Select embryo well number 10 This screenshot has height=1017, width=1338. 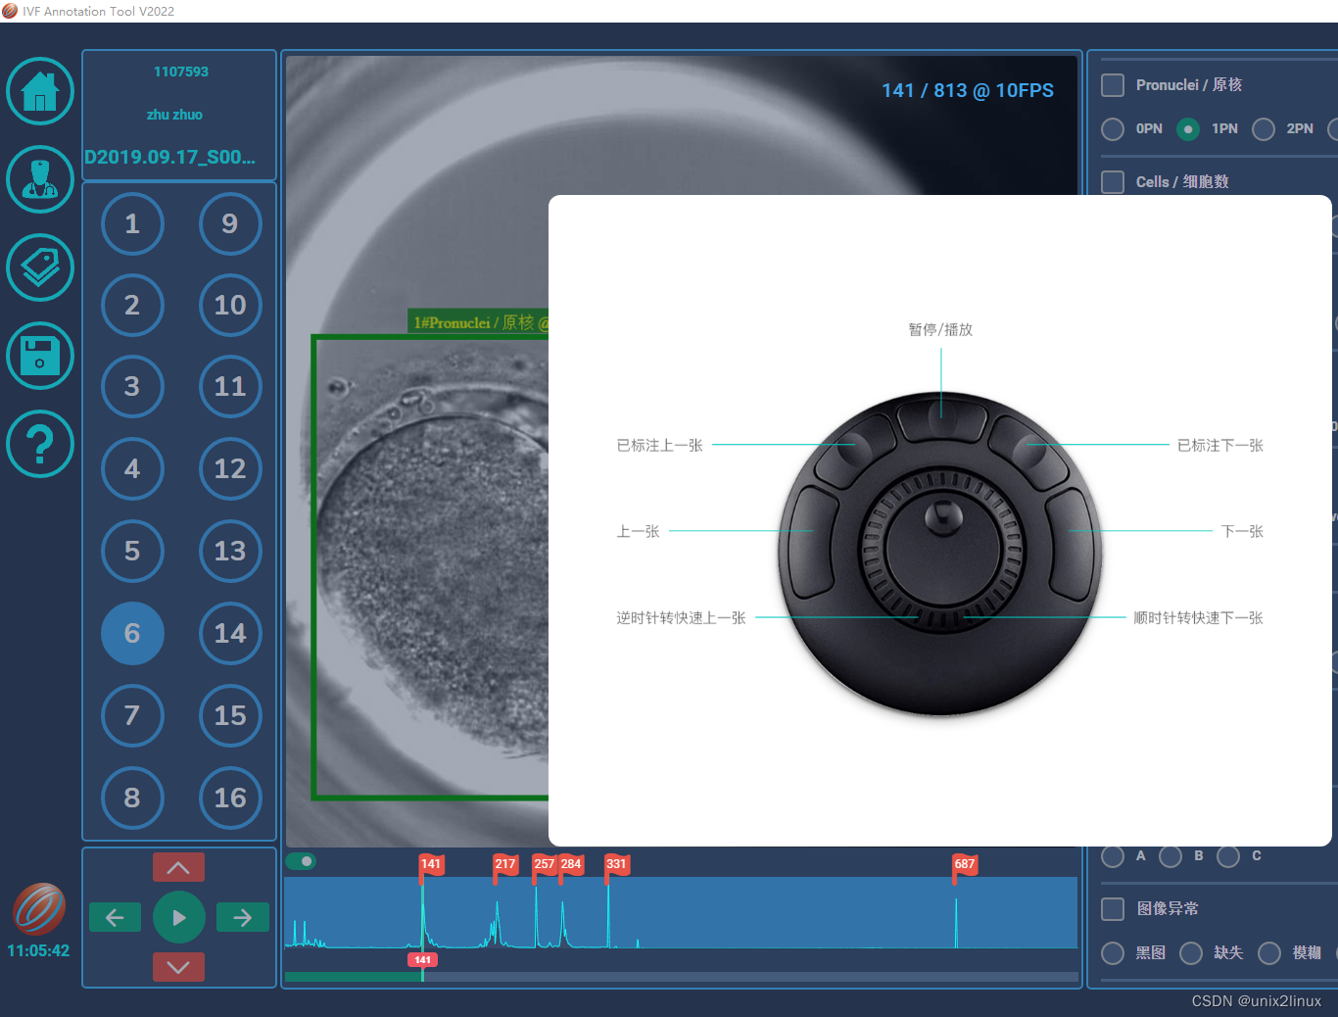point(230,305)
